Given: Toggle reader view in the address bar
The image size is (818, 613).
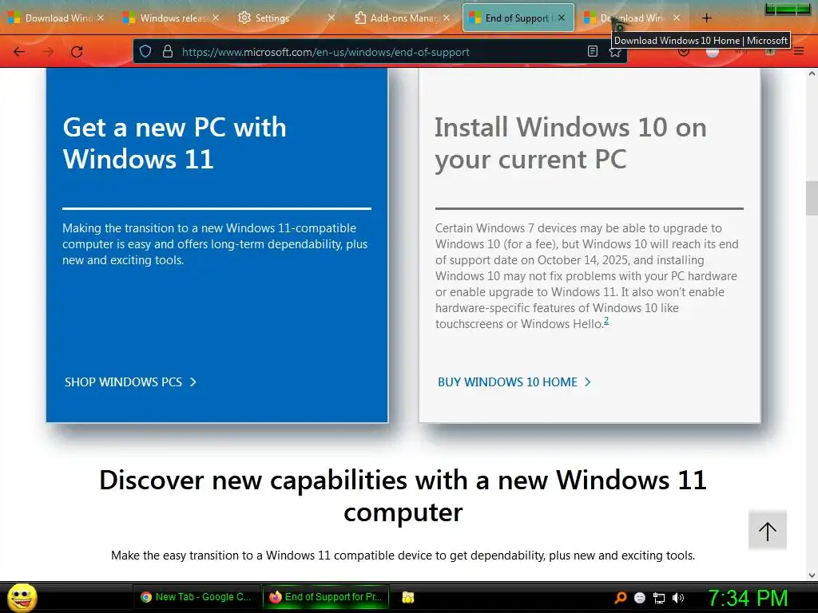Looking at the screenshot, I should click(593, 51).
